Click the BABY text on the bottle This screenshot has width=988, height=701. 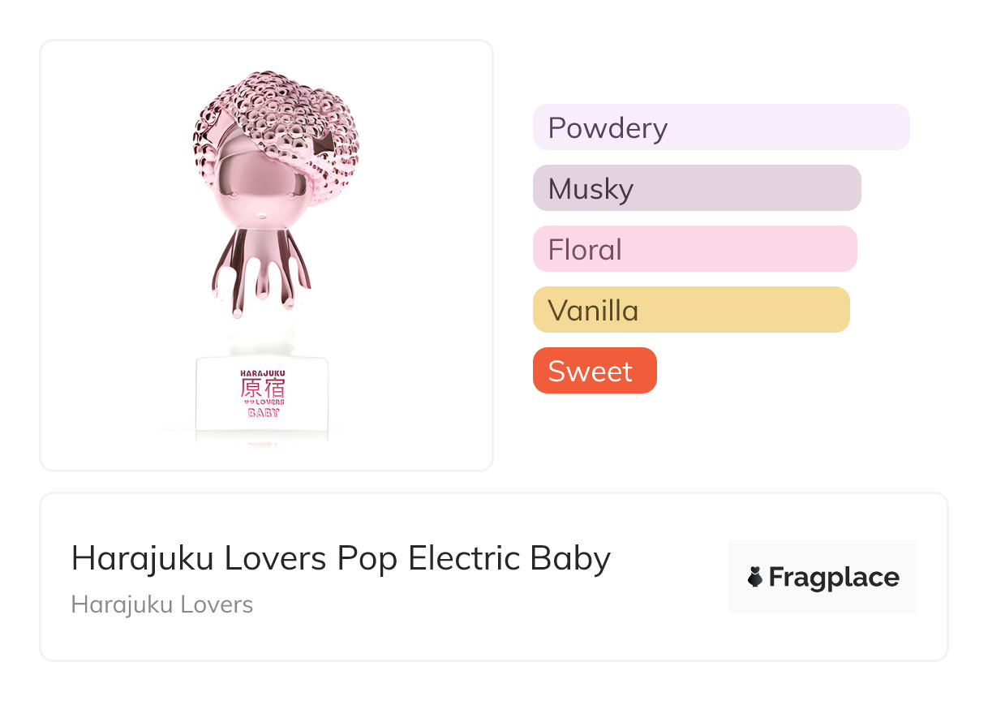tap(263, 412)
